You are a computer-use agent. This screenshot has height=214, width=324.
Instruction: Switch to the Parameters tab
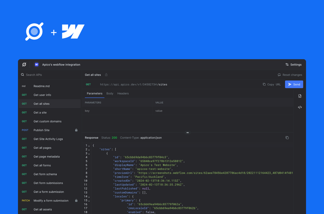pyautogui.click(x=94, y=93)
